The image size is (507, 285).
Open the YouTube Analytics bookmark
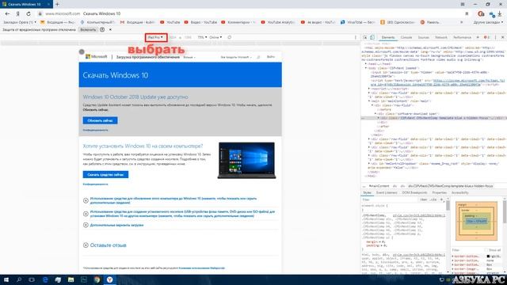point(278,22)
